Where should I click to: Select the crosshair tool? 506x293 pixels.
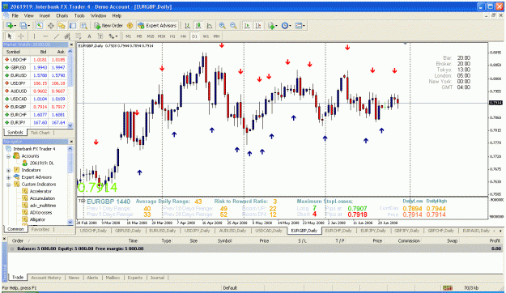tap(21, 36)
